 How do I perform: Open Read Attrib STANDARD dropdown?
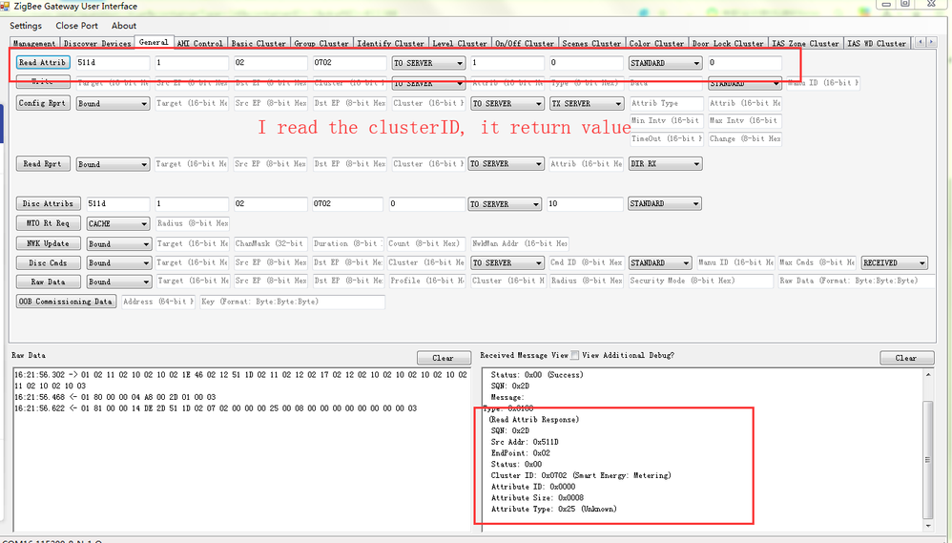tap(666, 63)
